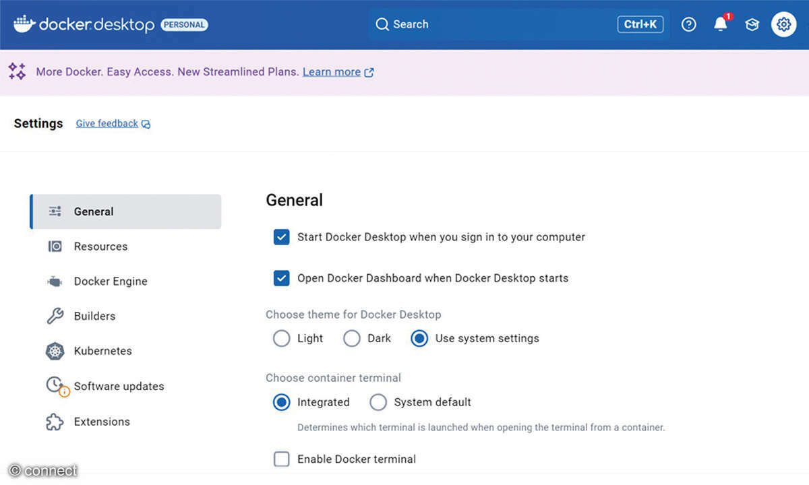Open notifications bell icon
The width and height of the screenshot is (809, 485).
pos(721,24)
